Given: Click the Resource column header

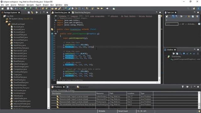Looking at the screenshot, I should 102,94.
